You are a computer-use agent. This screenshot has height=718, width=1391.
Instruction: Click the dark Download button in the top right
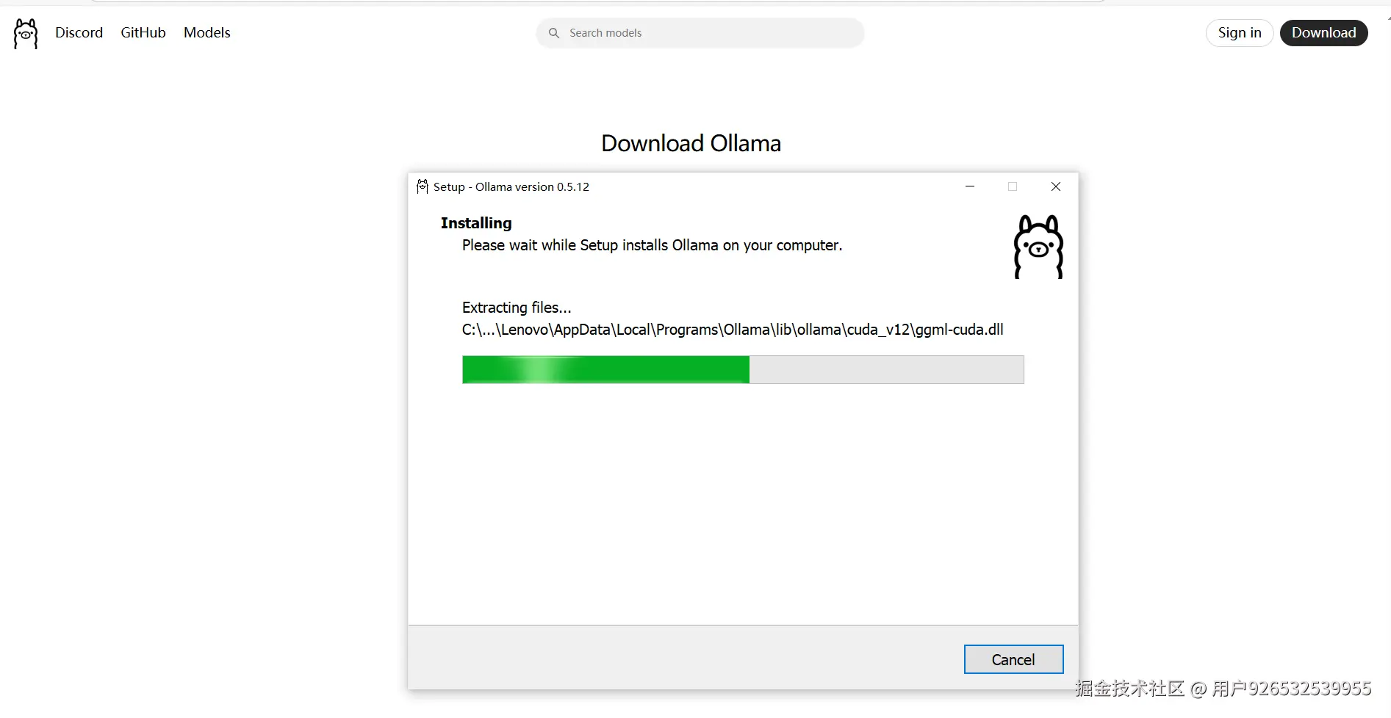pyautogui.click(x=1324, y=33)
